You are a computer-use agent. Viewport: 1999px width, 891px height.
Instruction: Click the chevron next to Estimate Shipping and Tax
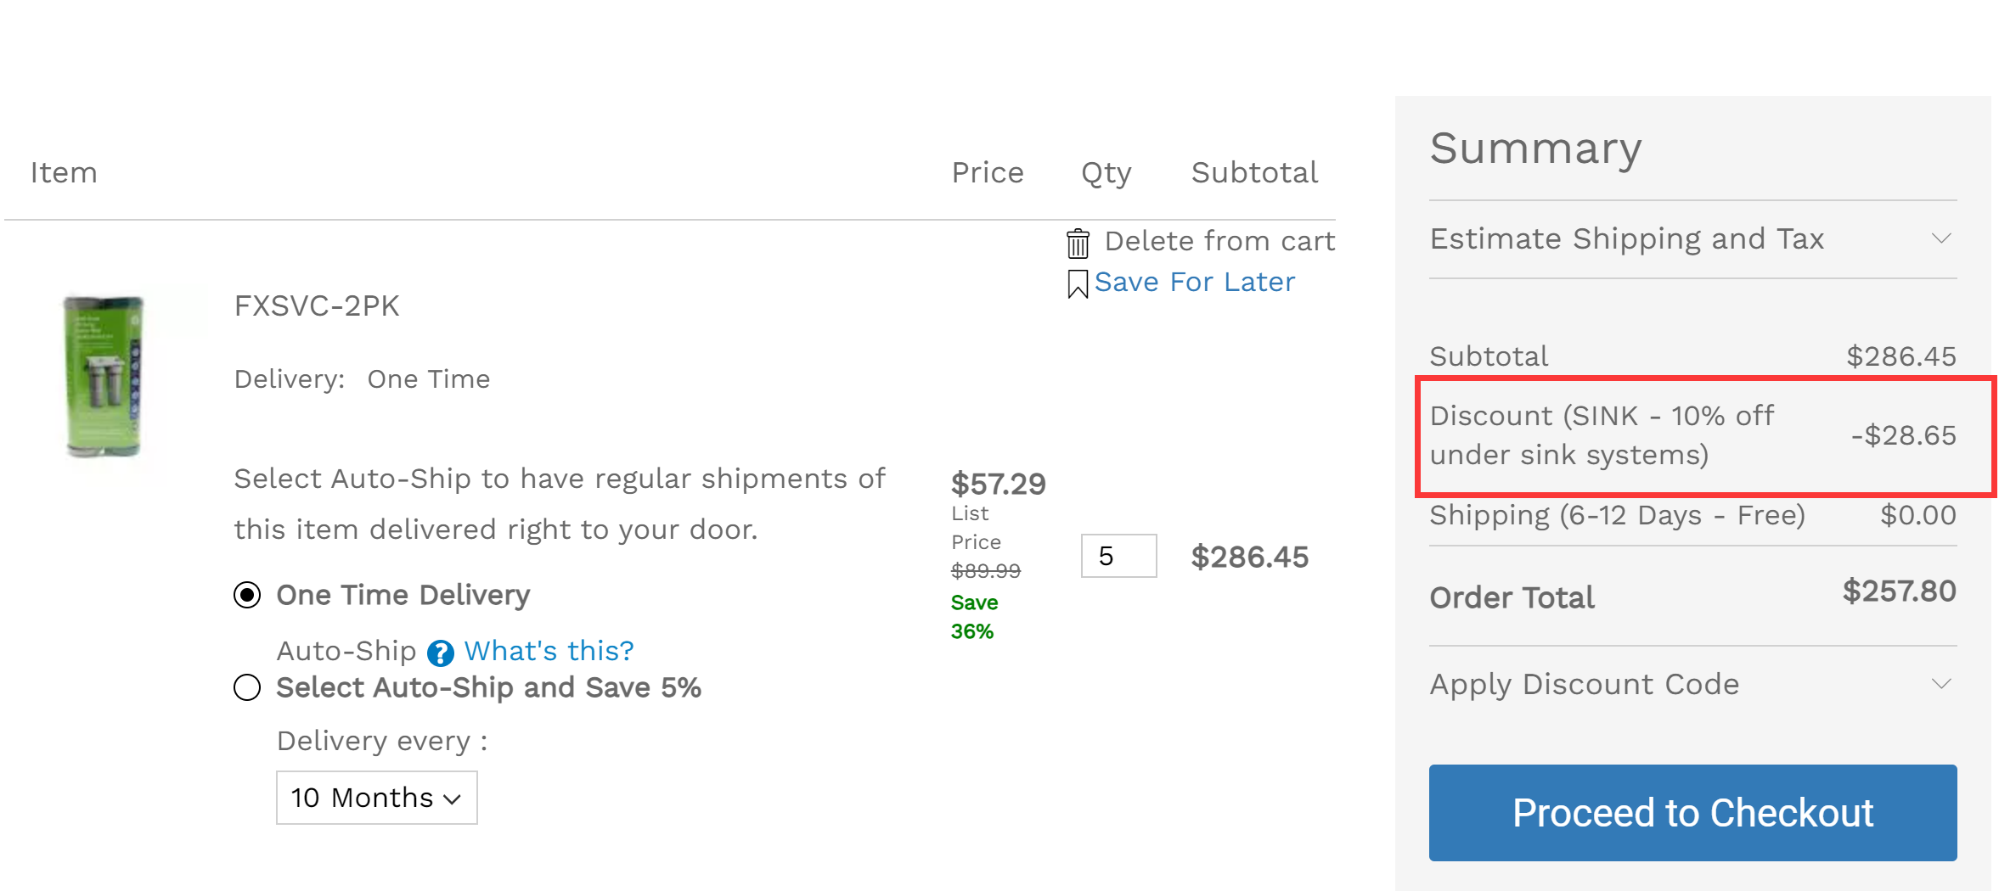click(1943, 238)
